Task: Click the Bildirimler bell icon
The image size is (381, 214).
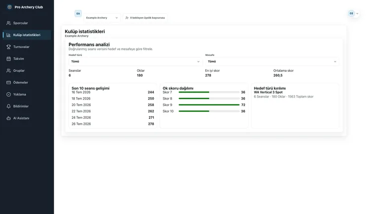Action: (x=8, y=107)
